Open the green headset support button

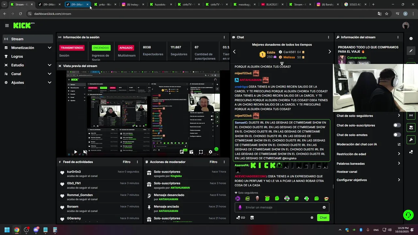(408, 214)
